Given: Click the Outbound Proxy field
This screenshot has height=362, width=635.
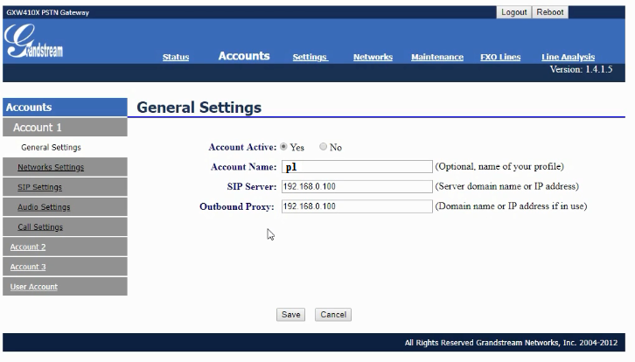Looking at the screenshot, I should pyautogui.click(x=356, y=207).
